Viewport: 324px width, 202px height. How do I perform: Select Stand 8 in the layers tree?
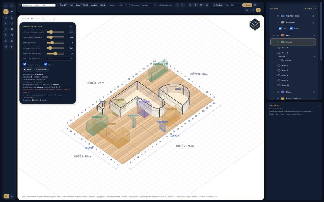click(285, 76)
